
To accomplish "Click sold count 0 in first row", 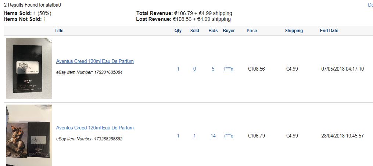I will pos(195,69).
